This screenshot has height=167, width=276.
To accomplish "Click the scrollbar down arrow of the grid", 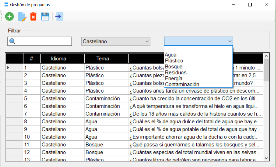I will tap(266, 158).
